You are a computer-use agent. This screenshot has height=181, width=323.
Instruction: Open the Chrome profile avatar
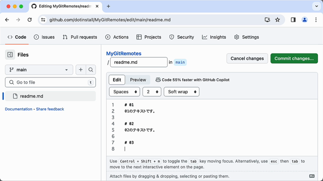304,20
